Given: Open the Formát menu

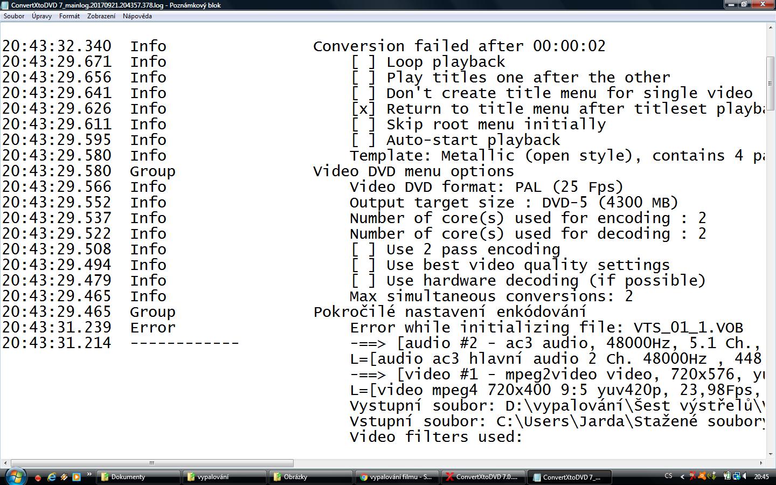Looking at the screenshot, I should click(x=70, y=16).
